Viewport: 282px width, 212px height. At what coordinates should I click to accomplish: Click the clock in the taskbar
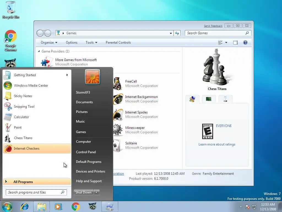tap(268, 207)
